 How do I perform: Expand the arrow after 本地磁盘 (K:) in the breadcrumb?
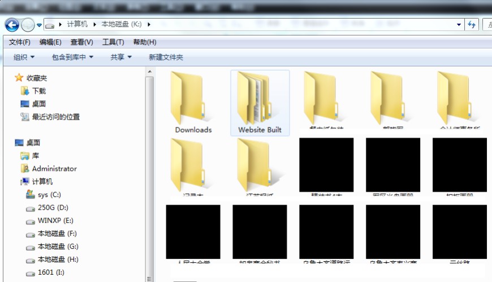[149, 24]
